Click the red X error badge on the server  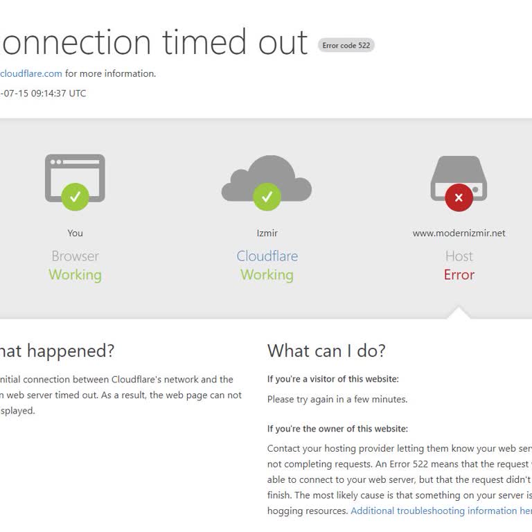(459, 197)
